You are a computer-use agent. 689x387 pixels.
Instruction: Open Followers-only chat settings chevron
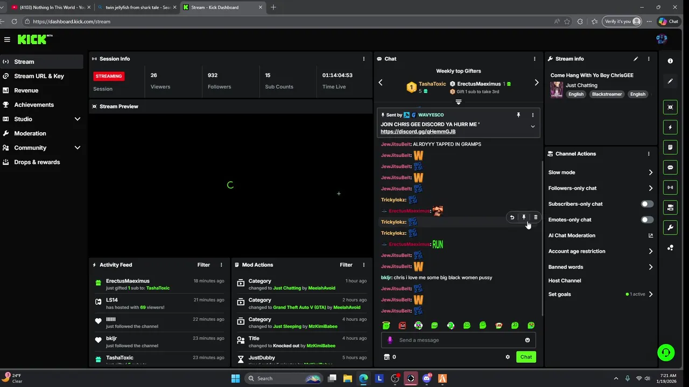[x=651, y=188]
